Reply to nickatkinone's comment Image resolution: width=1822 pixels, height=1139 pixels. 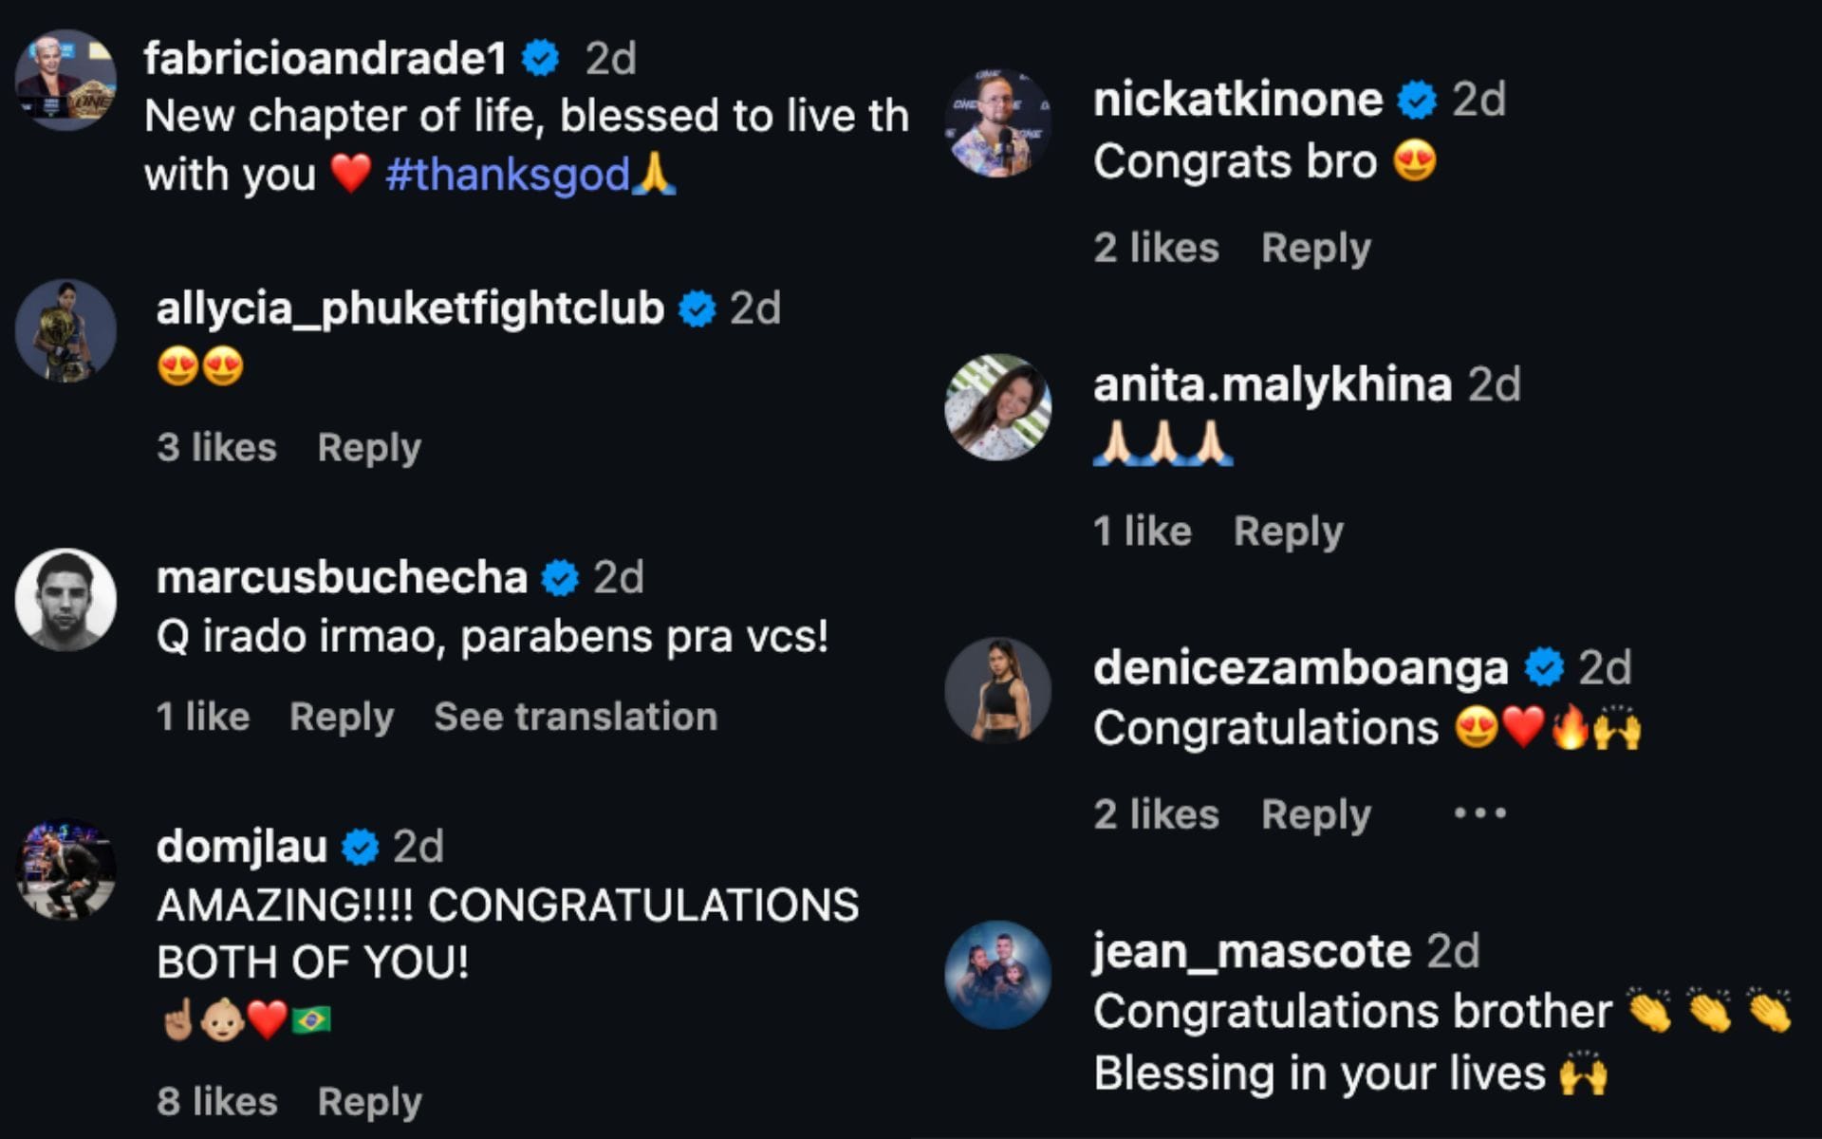click(1316, 248)
